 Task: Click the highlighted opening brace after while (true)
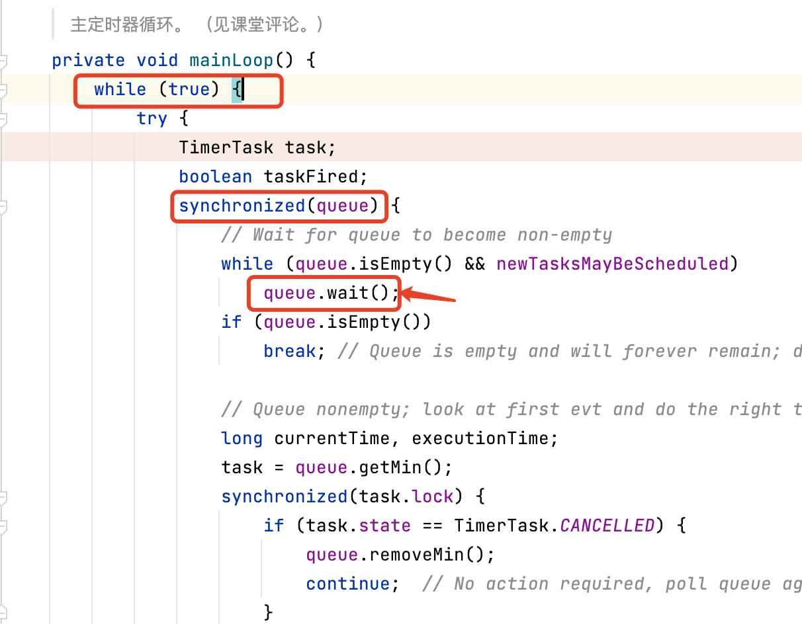coord(236,89)
